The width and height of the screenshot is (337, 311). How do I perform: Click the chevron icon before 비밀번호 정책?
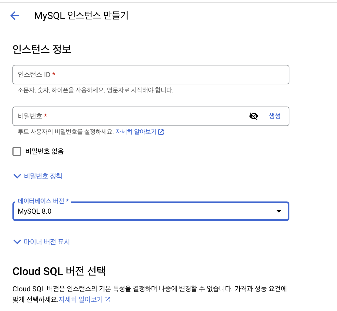coord(17,176)
